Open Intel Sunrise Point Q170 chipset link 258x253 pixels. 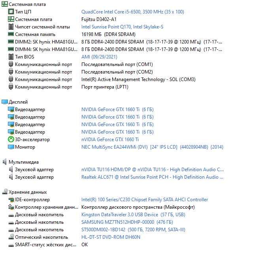122,26
